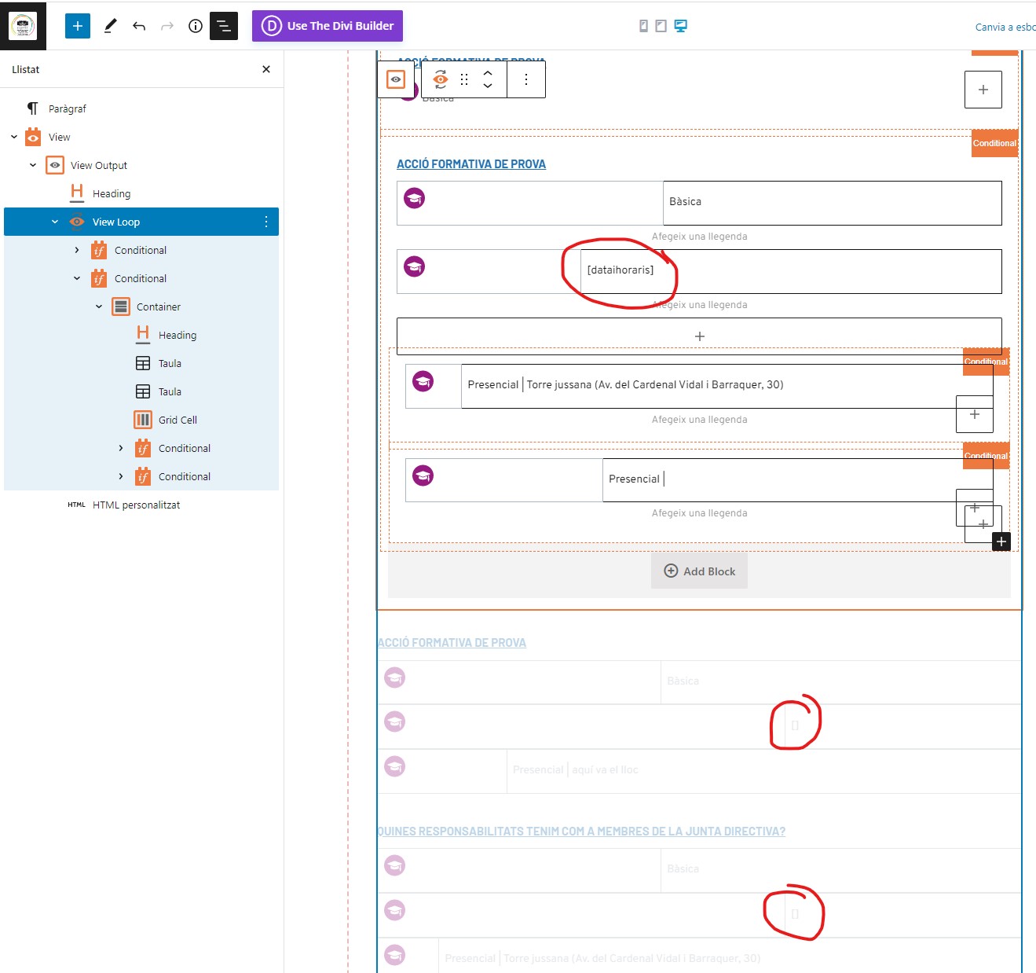The image size is (1036, 973).
Task: Open the document details info icon
Action: (x=196, y=26)
